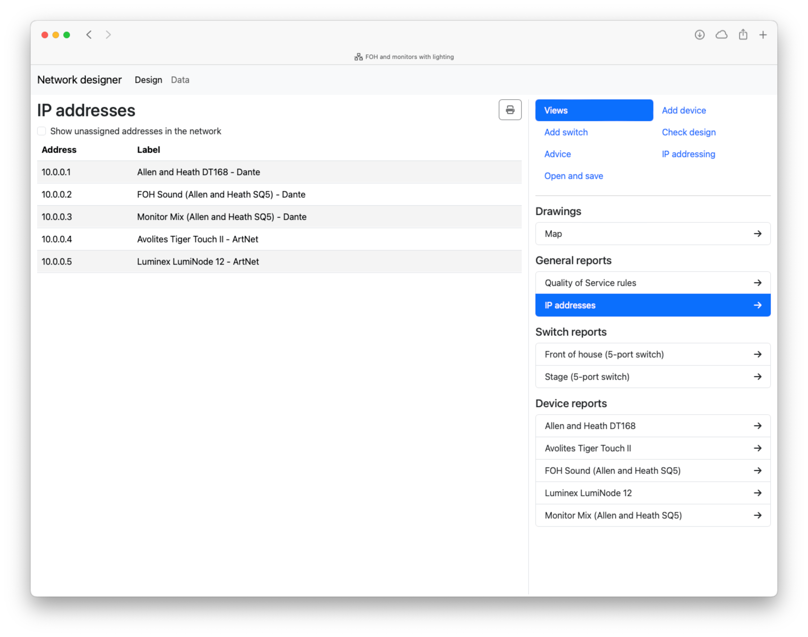Click the browser forward arrow
This screenshot has height=637, width=808.
(x=108, y=34)
